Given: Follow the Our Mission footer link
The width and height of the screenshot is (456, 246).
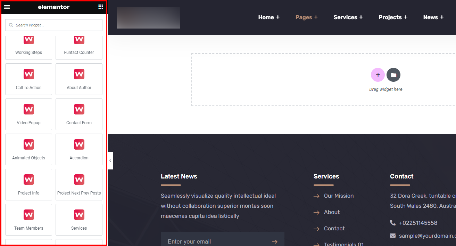Looking at the screenshot, I should click(x=339, y=196).
